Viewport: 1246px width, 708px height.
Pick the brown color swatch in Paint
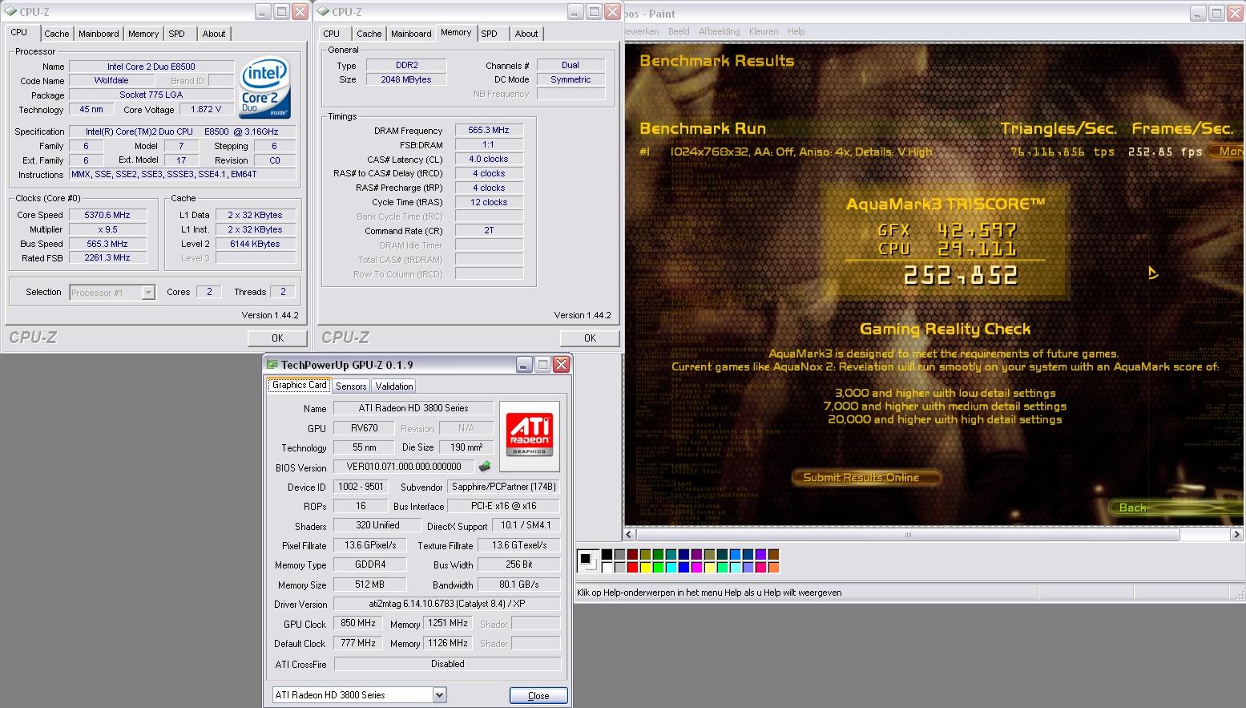click(x=773, y=554)
